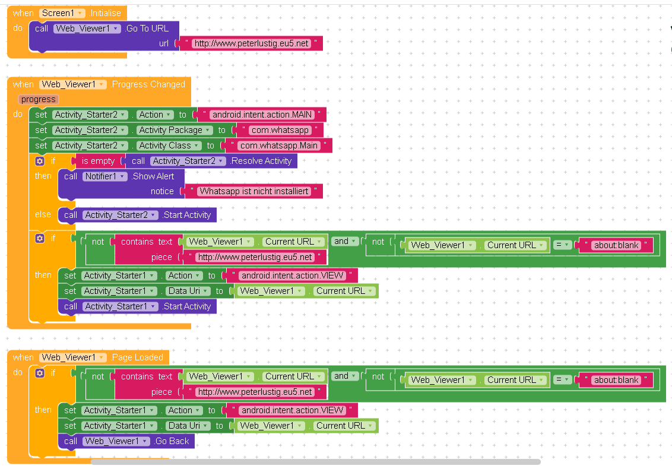Open the mutator gear on the Resolve Activity if block

point(39,160)
